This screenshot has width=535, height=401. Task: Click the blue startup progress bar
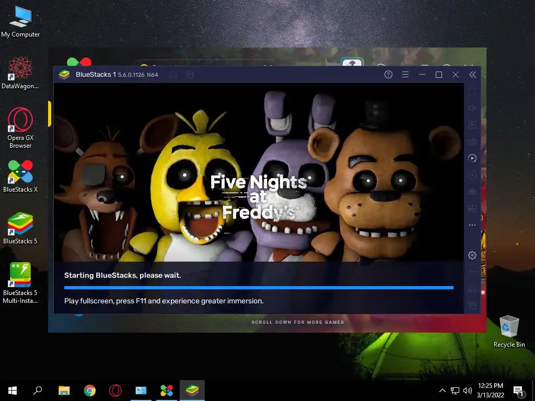pos(259,288)
